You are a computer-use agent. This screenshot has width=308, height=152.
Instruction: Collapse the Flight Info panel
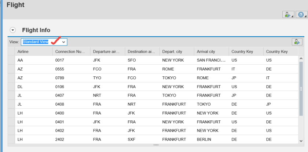point(13,30)
